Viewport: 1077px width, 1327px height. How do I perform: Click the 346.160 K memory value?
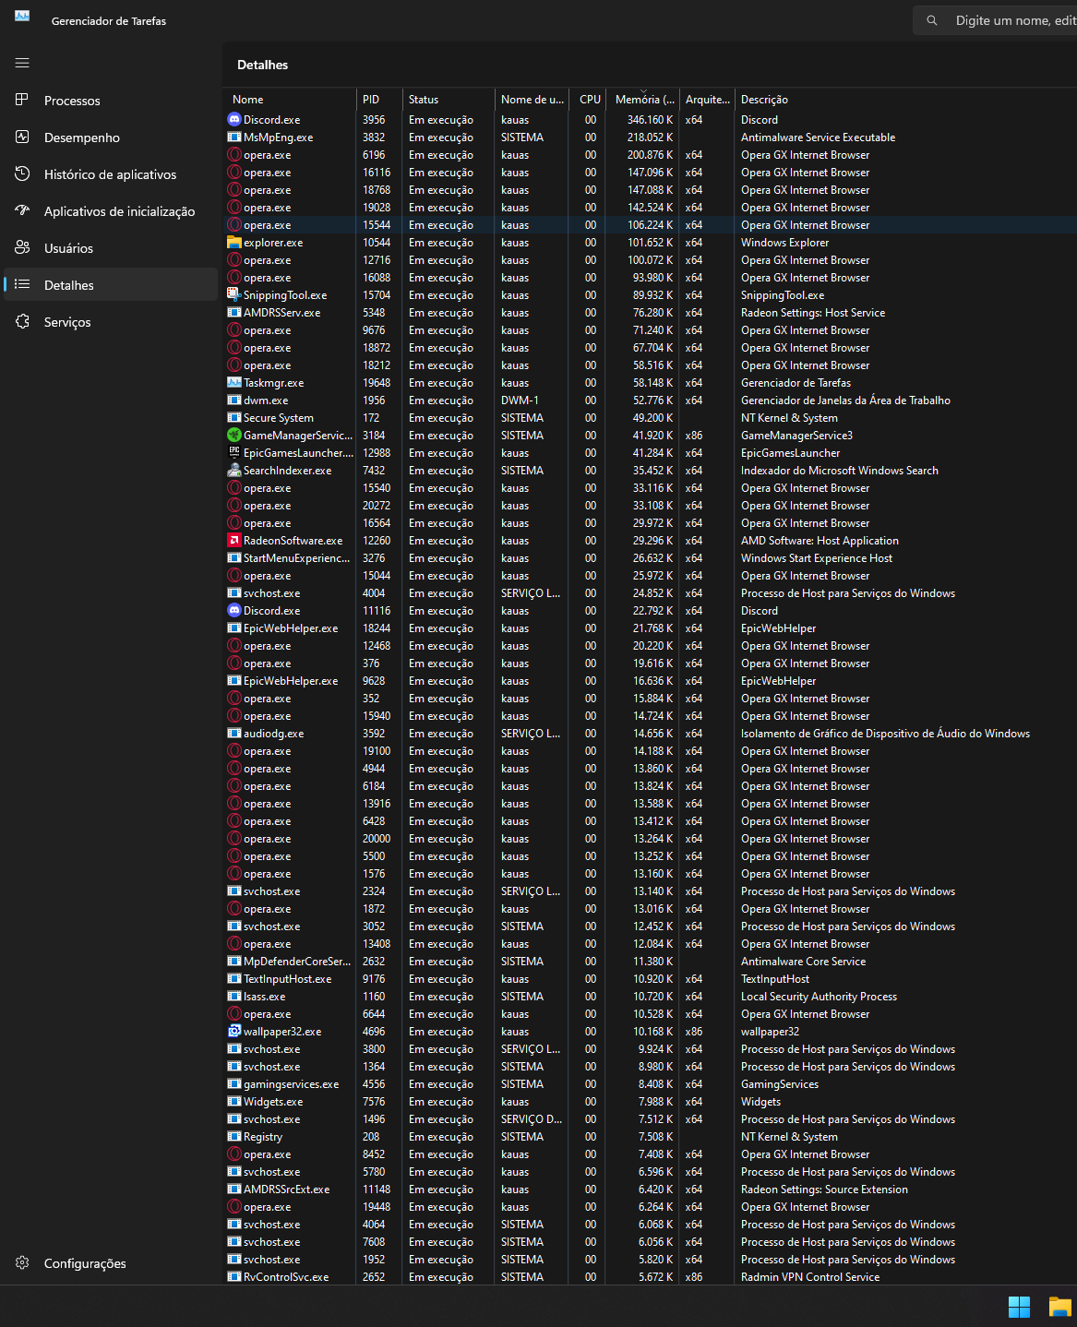(650, 119)
